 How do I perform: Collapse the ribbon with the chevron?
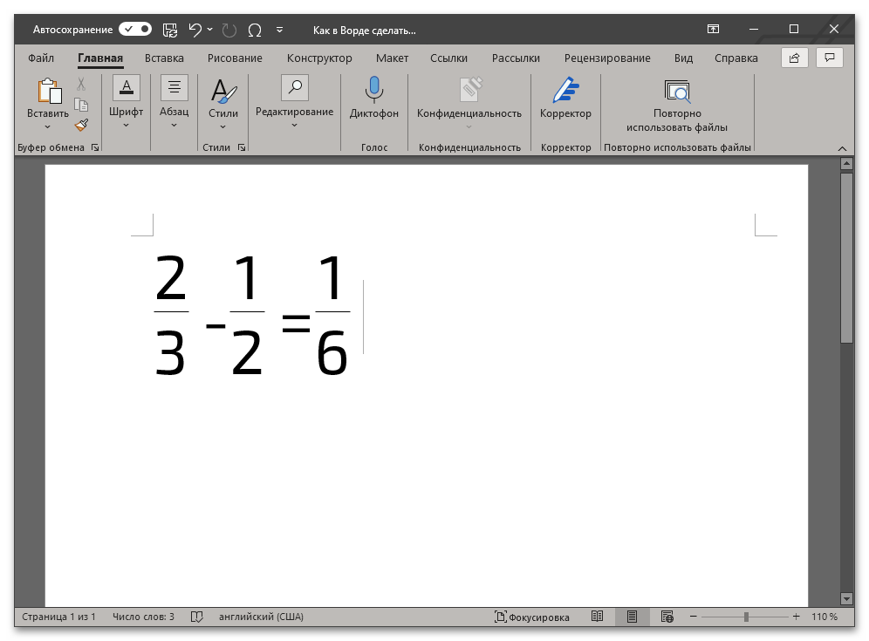point(842,148)
